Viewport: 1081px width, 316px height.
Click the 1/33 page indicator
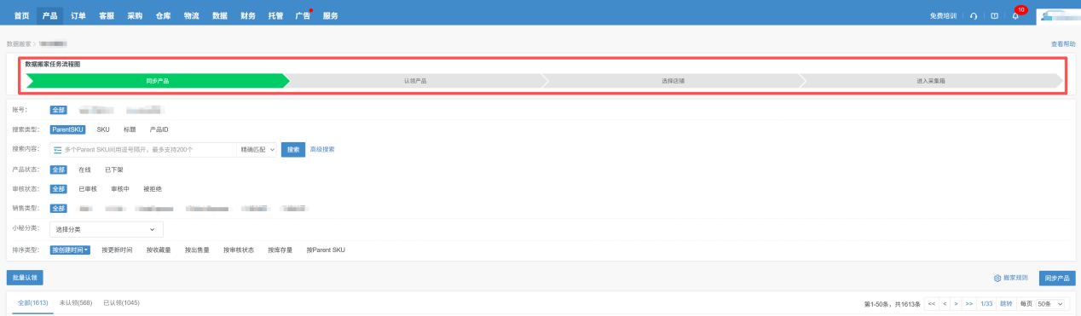coord(986,303)
